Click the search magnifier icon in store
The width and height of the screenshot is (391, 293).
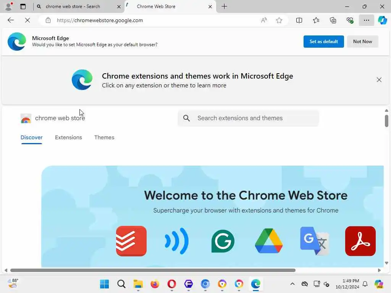click(186, 118)
